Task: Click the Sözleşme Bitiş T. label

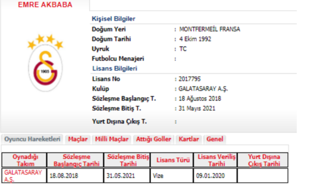Action: pos(117,108)
